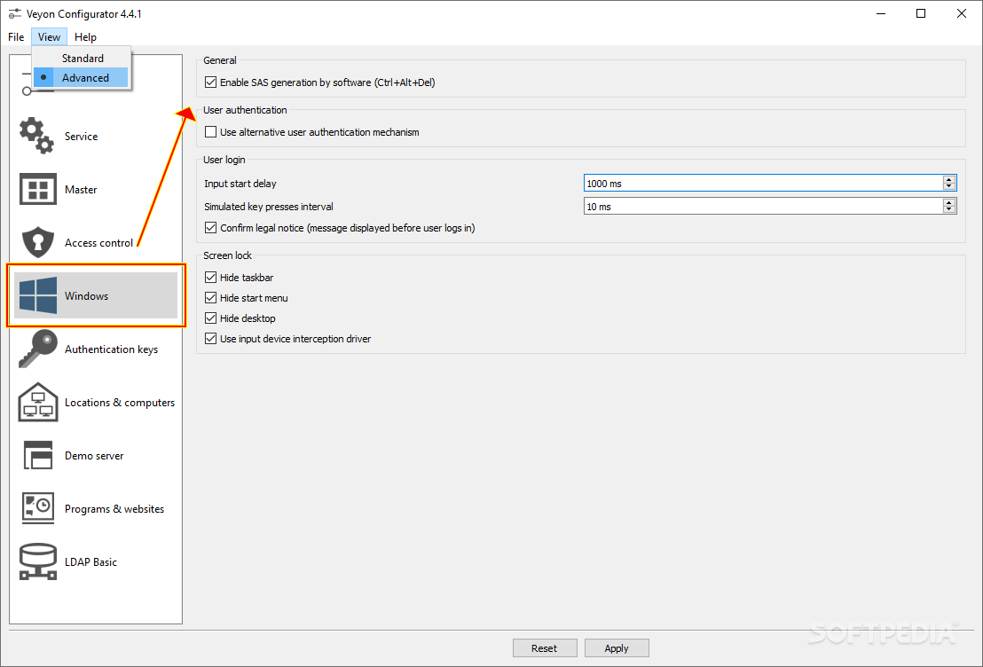Select the Locations & computers house icon
983x667 pixels.
37,403
